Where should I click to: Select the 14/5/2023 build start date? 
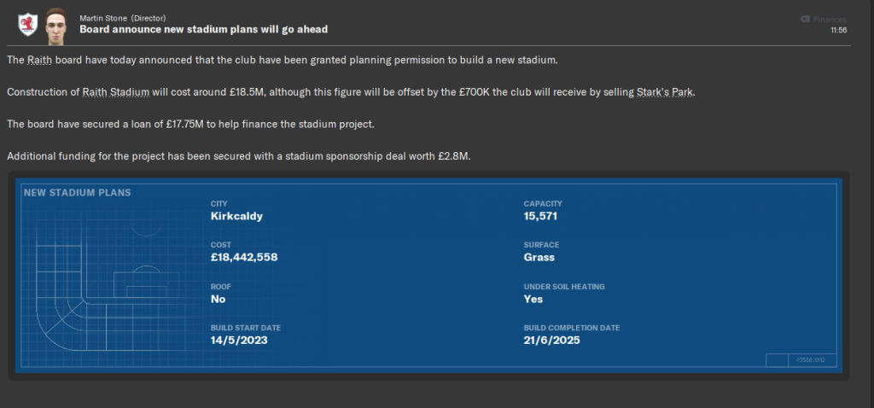point(237,340)
